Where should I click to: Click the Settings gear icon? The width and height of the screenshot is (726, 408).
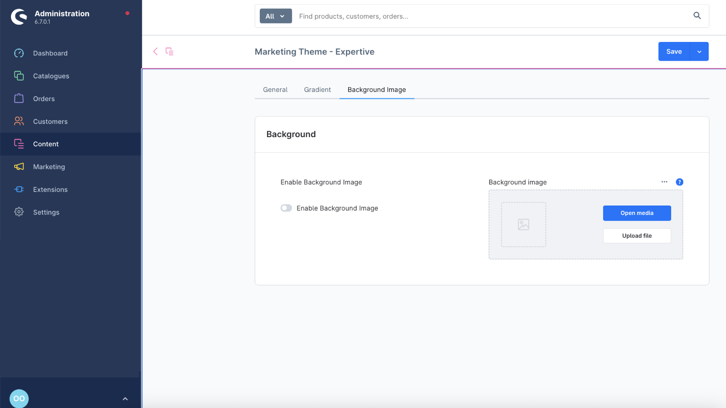pos(19,212)
